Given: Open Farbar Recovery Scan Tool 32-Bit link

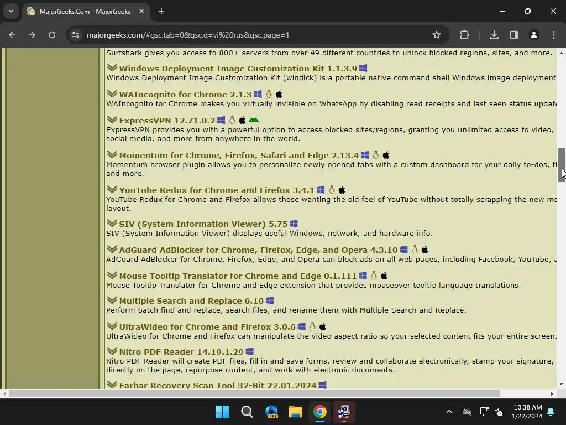Looking at the screenshot, I should (218, 385).
